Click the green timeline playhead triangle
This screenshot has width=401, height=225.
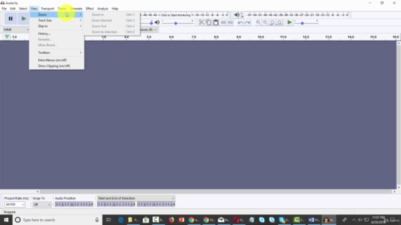[x=7, y=37]
